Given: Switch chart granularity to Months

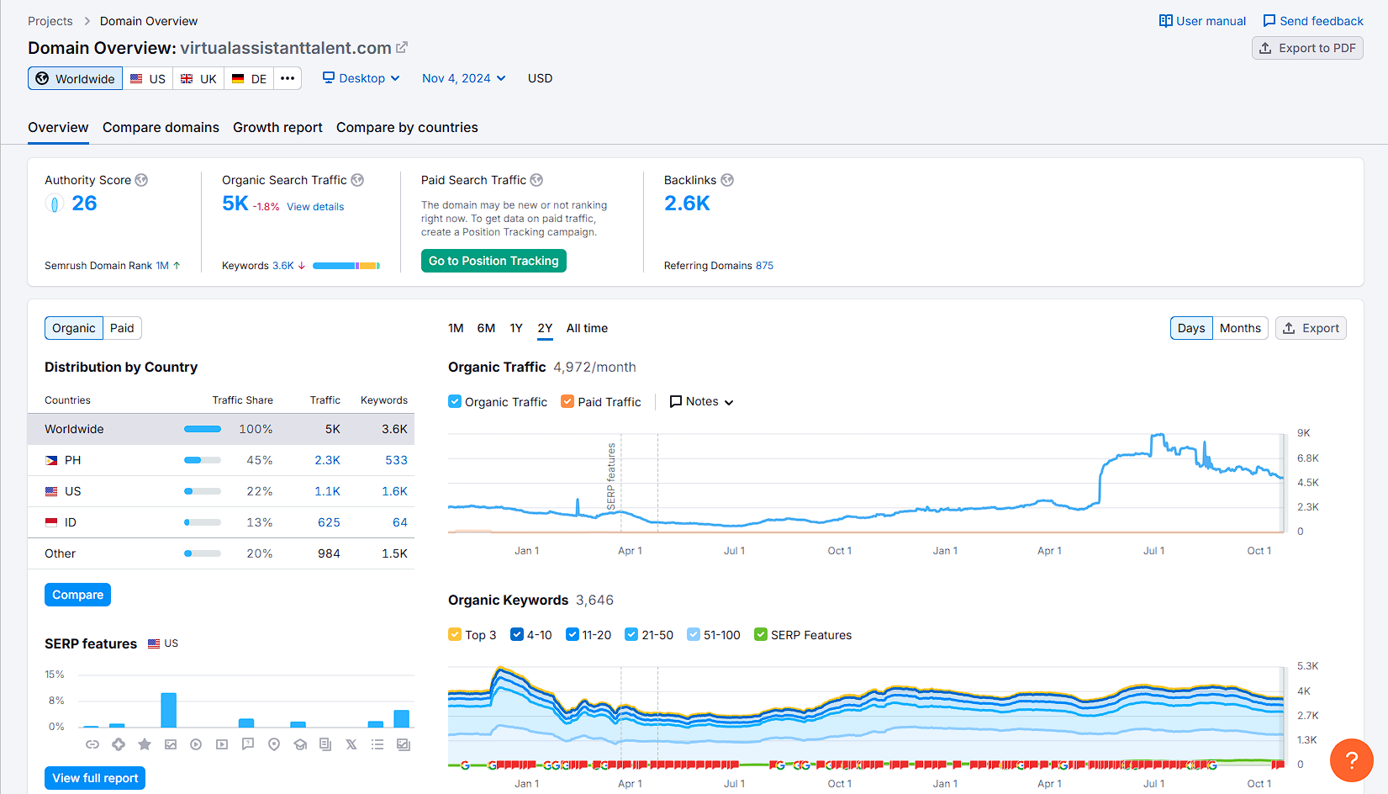Looking at the screenshot, I should click(1240, 328).
